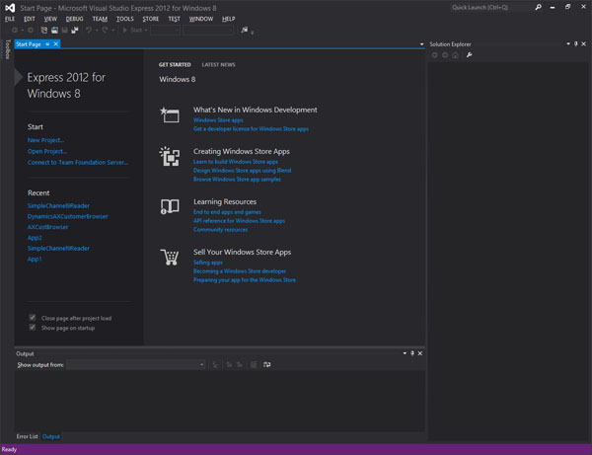Screen dimensions: 592x455
Task: Close the Start Page tab
Action: (56, 44)
